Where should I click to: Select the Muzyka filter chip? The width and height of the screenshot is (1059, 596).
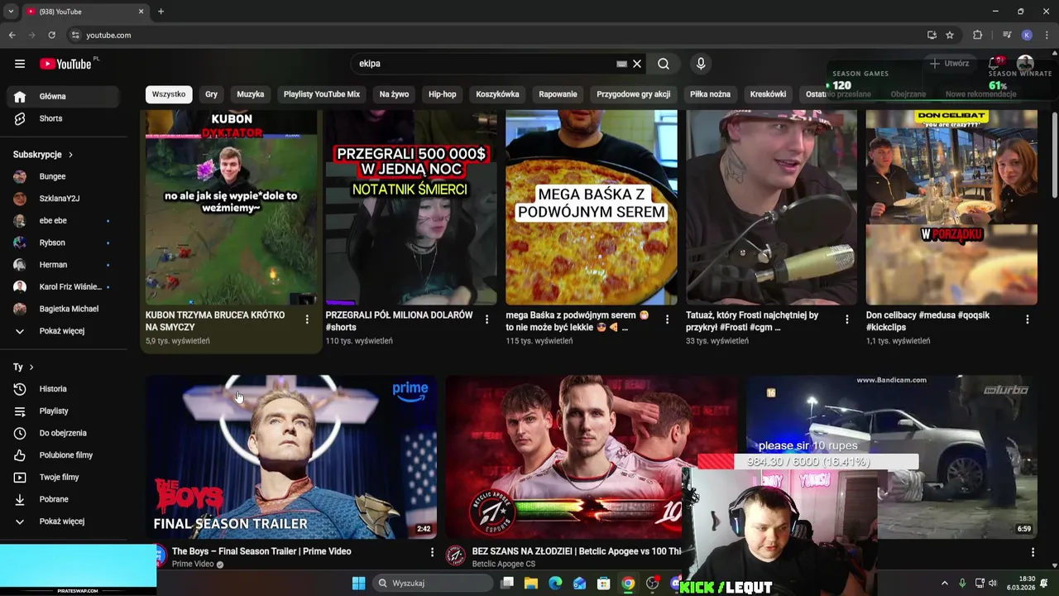point(251,94)
